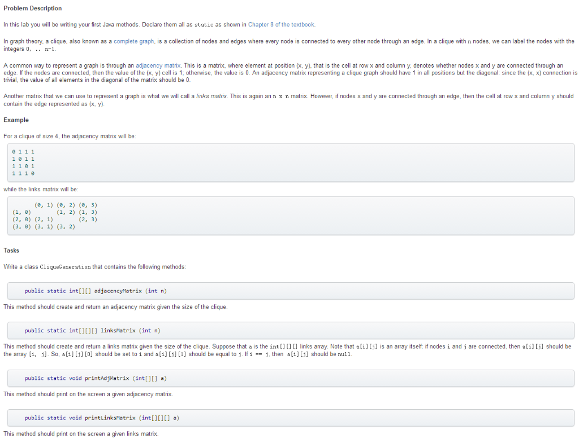Click the adjacency row '1 1 0 1'
Image resolution: width=579 pixels, height=443 pixels.
(23, 166)
